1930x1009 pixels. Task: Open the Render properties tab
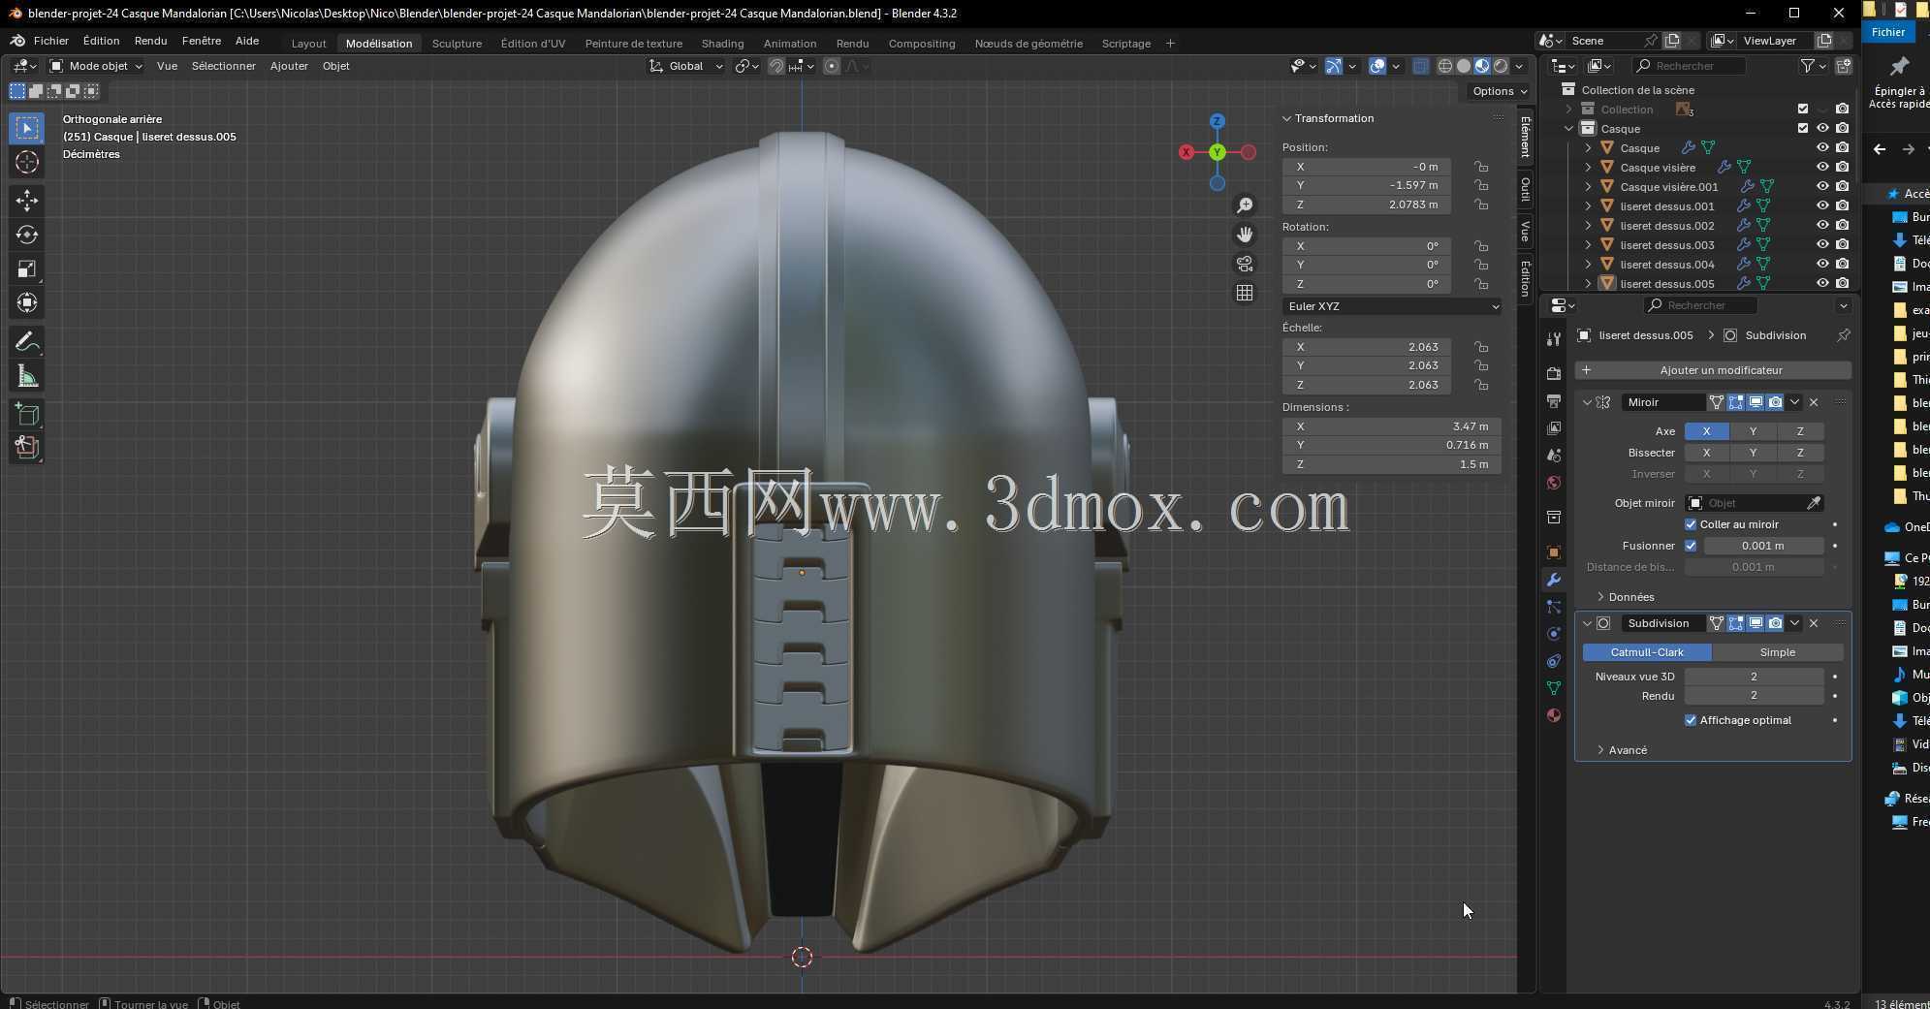(x=1554, y=374)
